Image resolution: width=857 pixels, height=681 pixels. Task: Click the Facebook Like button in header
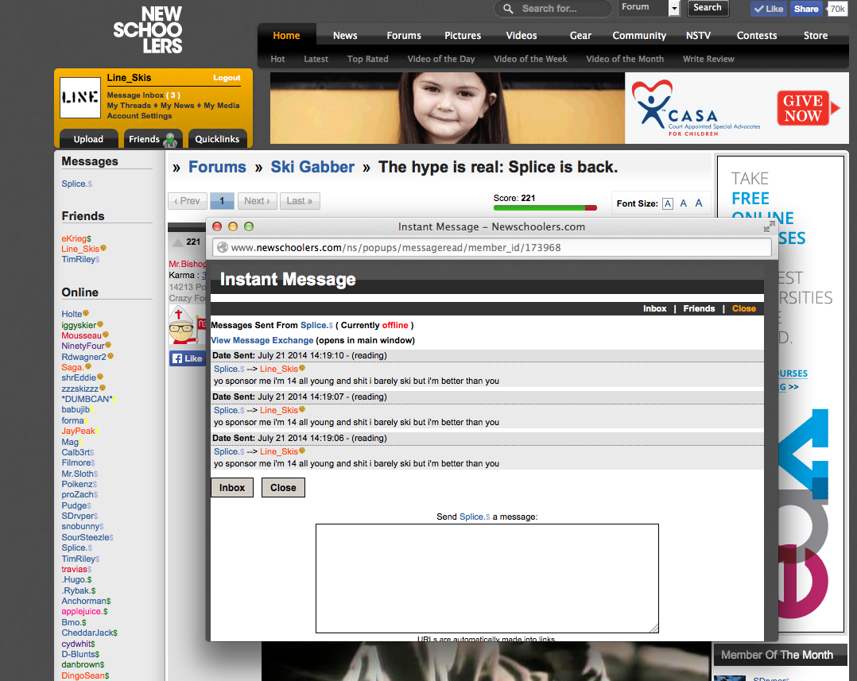pyautogui.click(x=768, y=9)
